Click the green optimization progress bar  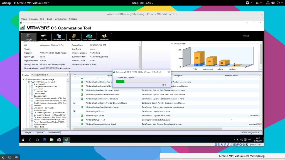[120, 81]
